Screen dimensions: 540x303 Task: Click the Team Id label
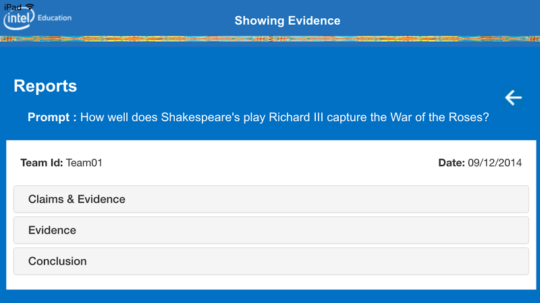point(42,163)
